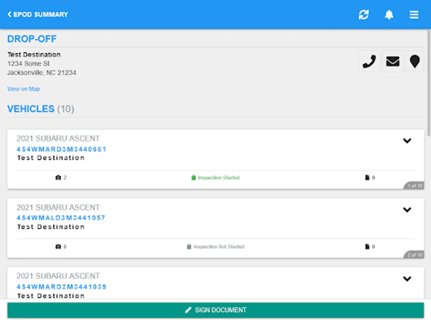Image resolution: width=431 pixels, height=323 pixels.
Task: Open notifications via the bell icon
Action: 389,14
